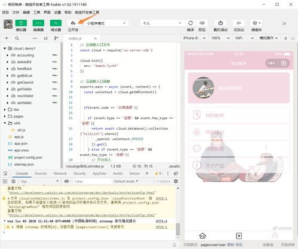Click the search icon in file explorer

point(17,38)
